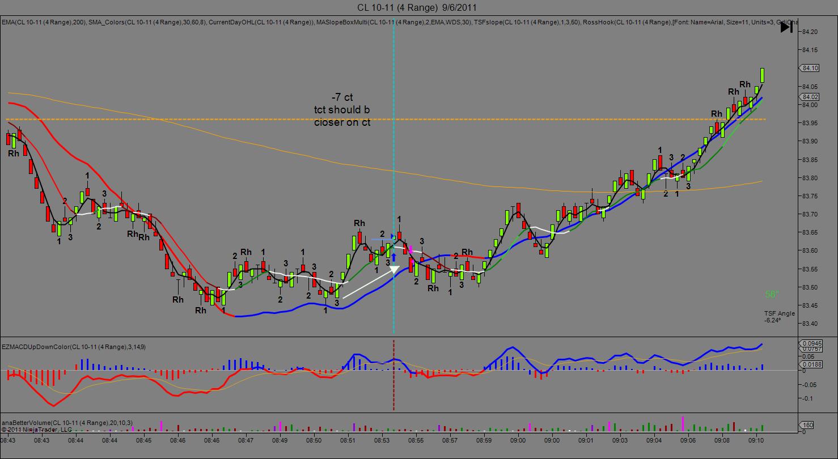Click the 08:59 time axis label

pos(484,440)
